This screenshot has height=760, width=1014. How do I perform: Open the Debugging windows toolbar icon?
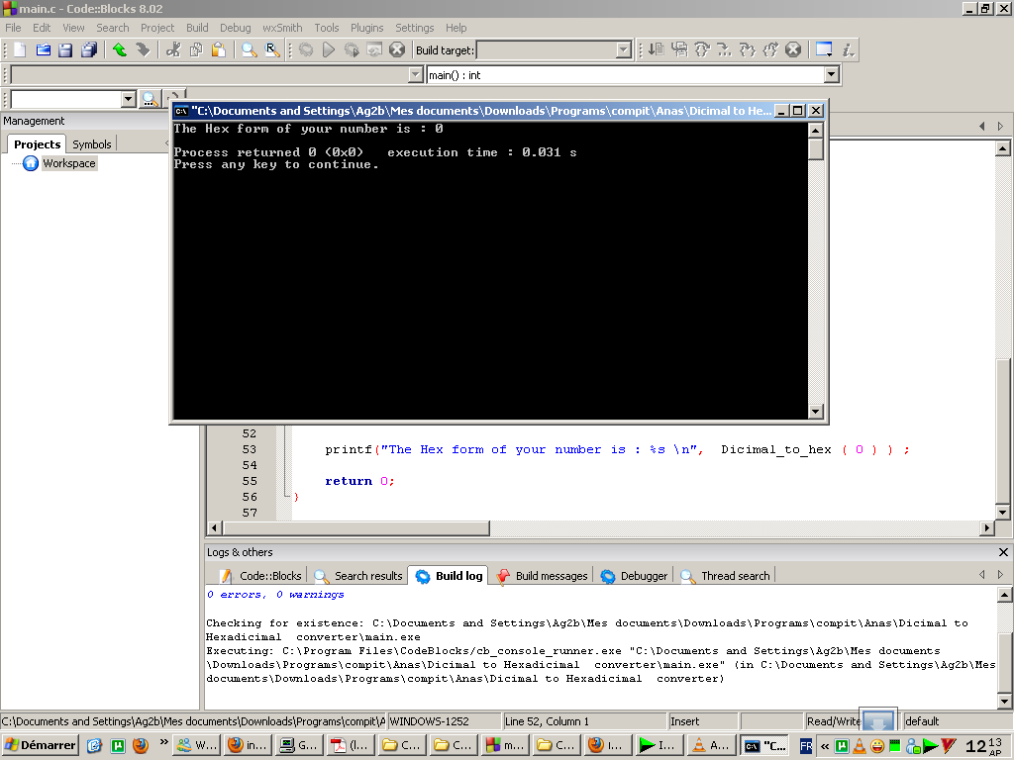point(824,49)
